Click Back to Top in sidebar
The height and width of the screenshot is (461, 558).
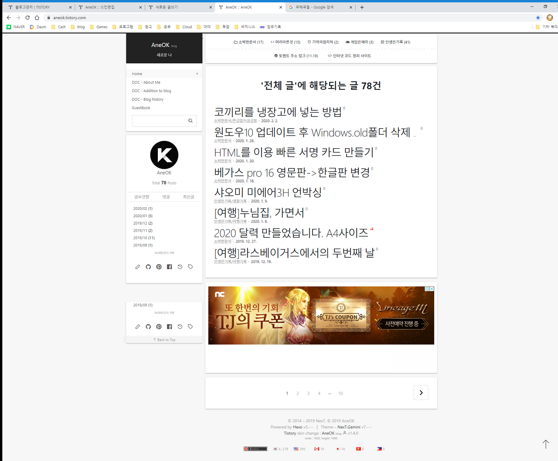[x=164, y=340]
